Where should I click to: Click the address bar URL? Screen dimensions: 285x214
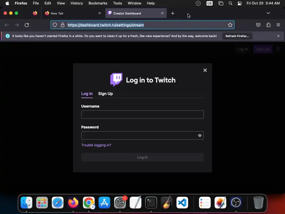(106, 25)
